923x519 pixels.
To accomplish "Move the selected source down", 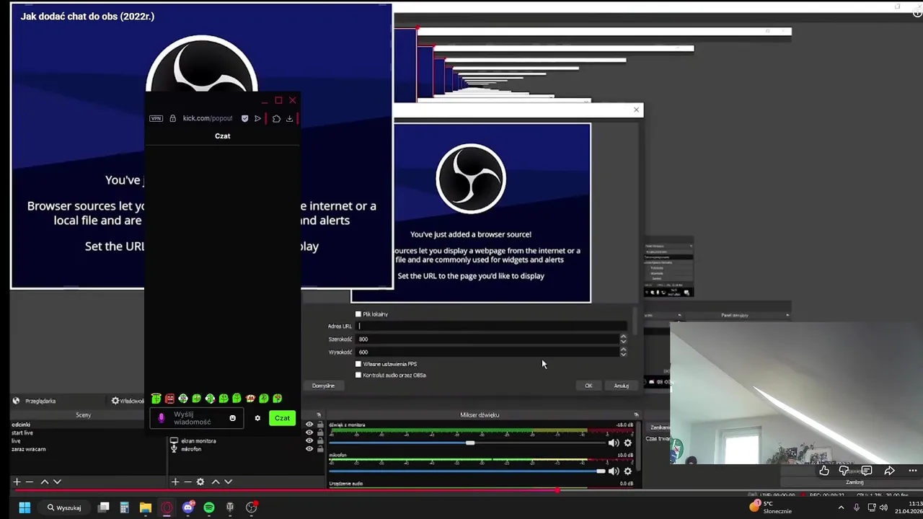I will tap(228, 482).
